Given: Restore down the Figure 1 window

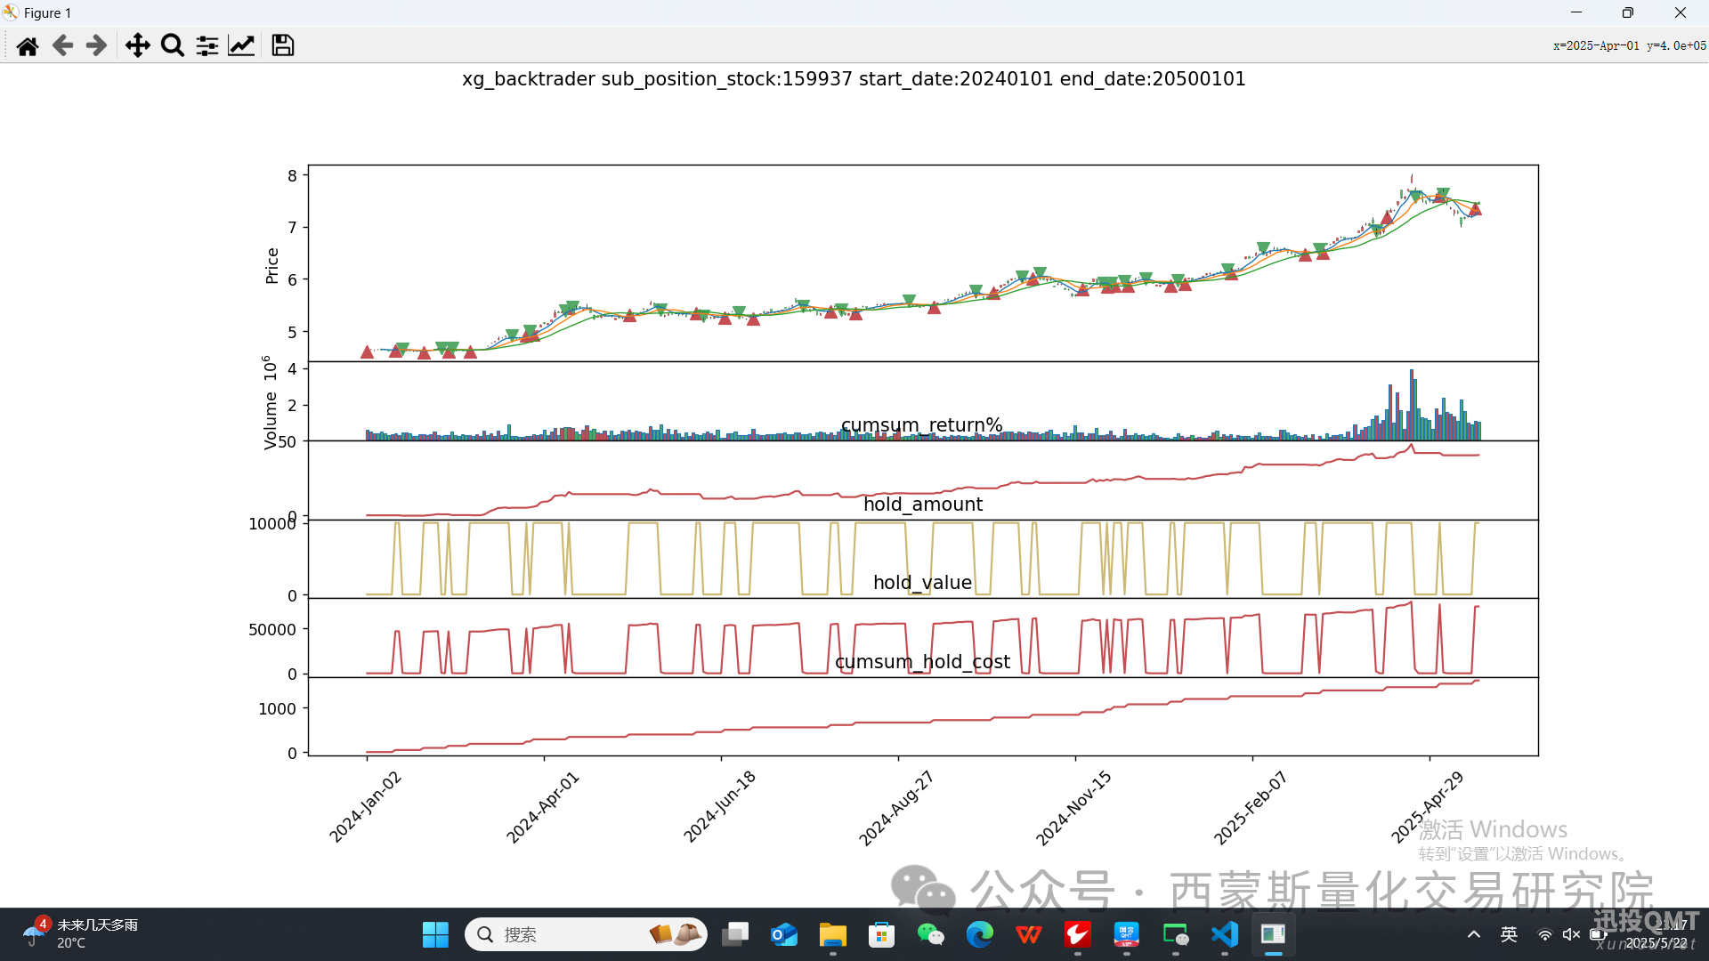Looking at the screenshot, I should 1628,12.
